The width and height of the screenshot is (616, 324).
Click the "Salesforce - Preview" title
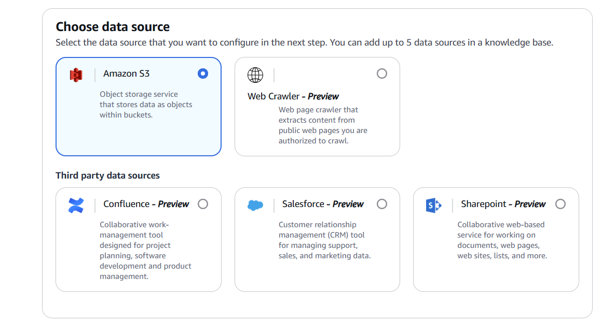click(323, 204)
